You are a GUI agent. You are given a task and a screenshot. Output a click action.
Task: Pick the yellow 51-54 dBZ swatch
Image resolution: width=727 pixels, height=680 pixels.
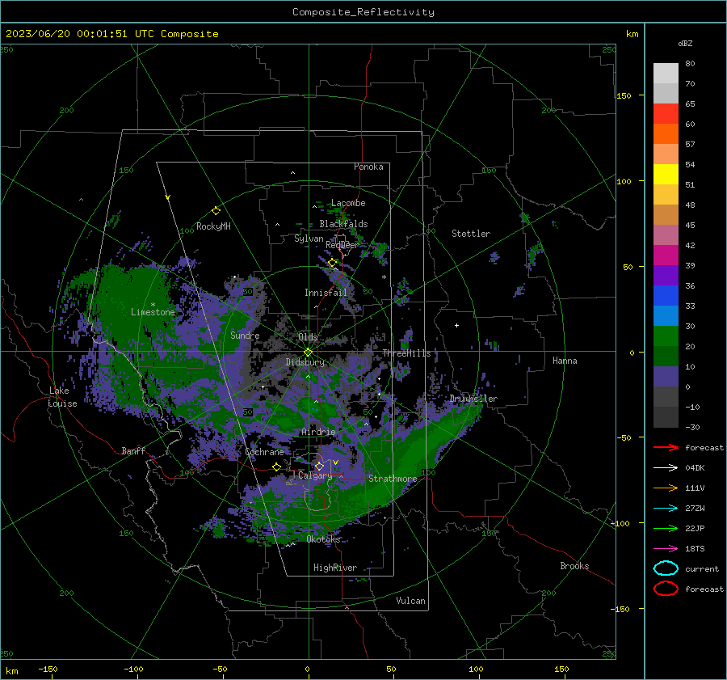pos(666,174)
